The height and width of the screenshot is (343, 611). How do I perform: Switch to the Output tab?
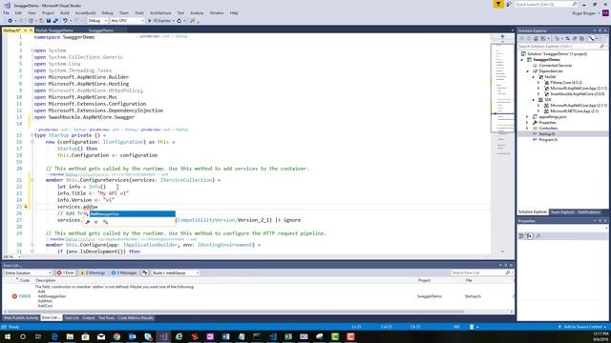coord(89,318)
